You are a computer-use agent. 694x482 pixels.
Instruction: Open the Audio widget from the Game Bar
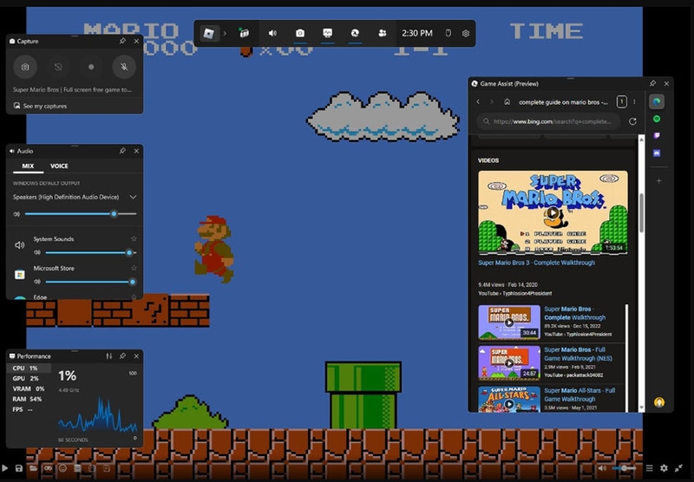(272, 33)
